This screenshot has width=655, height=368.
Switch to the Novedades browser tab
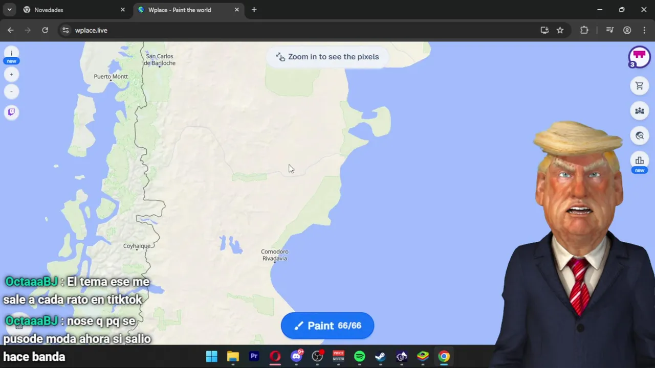click(72, 10)
